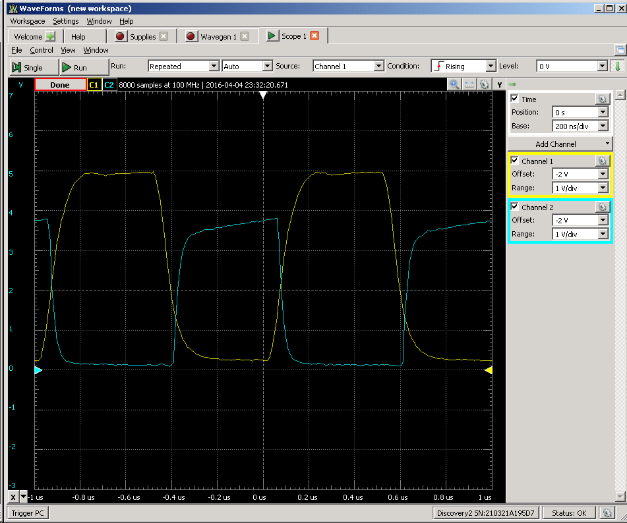This screenshot has height=523, width=627.
Task: Close the Wavegen 1 tab
Action: (x=245, y=36)
